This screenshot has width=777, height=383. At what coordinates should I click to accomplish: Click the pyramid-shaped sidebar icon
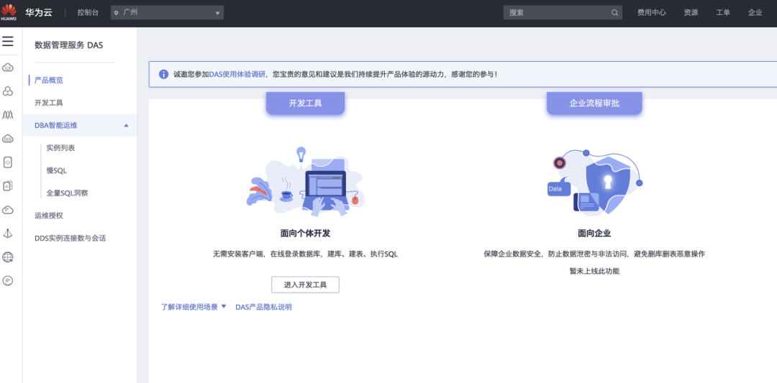coord(8,233)
